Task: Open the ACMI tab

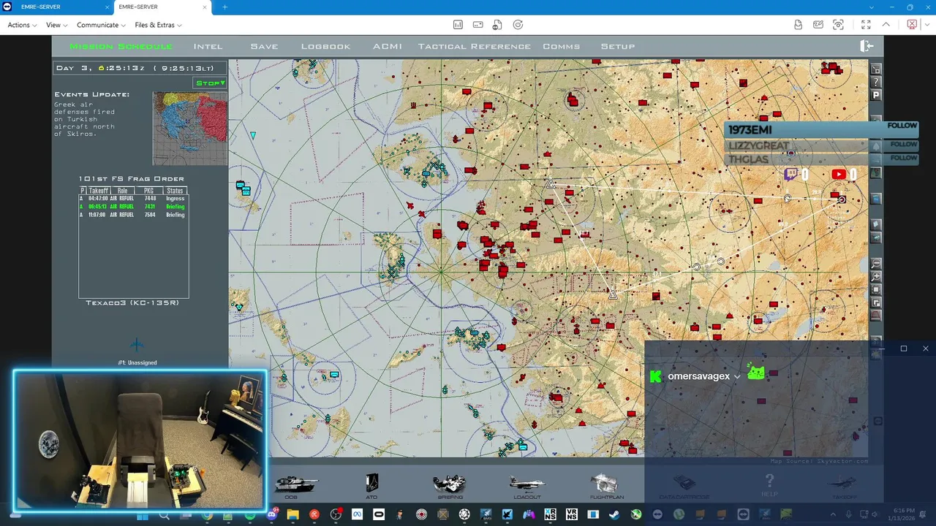Action: [388, 46]
